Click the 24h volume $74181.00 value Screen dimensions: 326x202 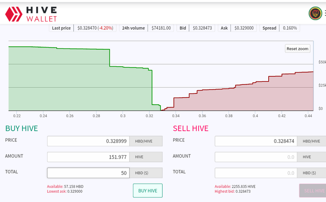point(161,28)
